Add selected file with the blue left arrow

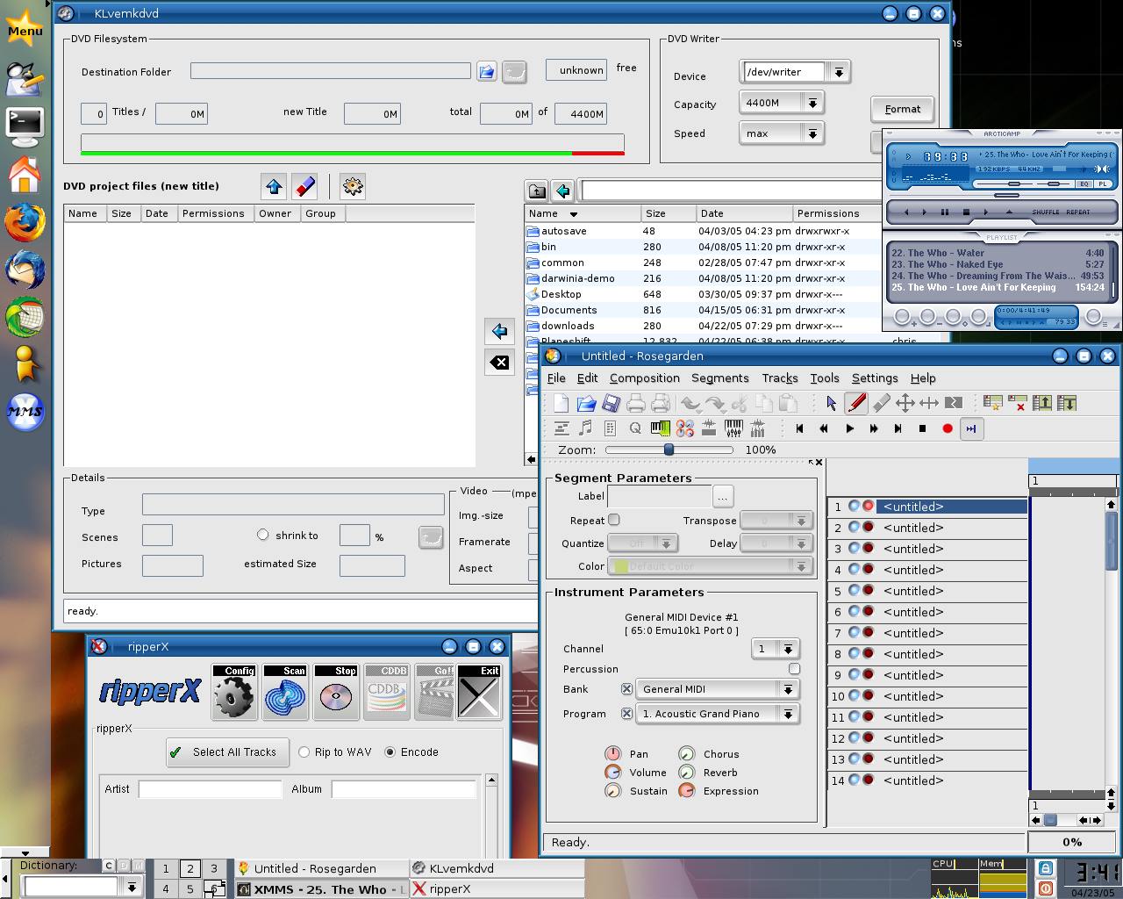tap(499, 331)
